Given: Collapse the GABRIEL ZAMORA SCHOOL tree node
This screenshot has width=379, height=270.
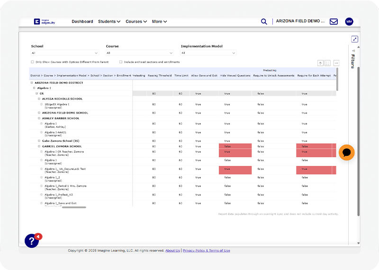Looking at the screenshot, I should point(39,146).
